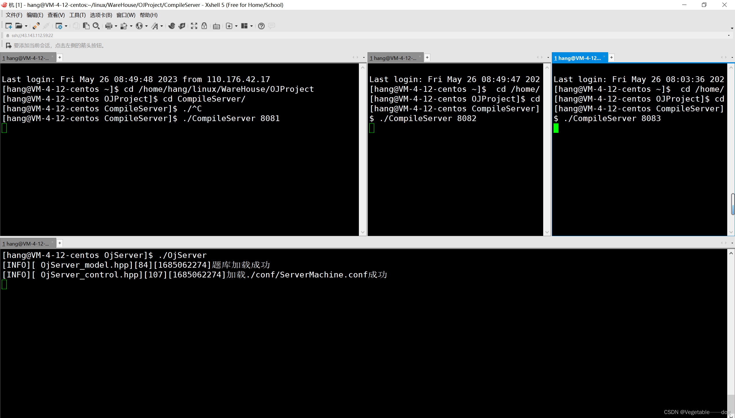This screenshot has width=735, height=418.
Task: Expand the font dropdown arrow
Action: tap(162, 26)
